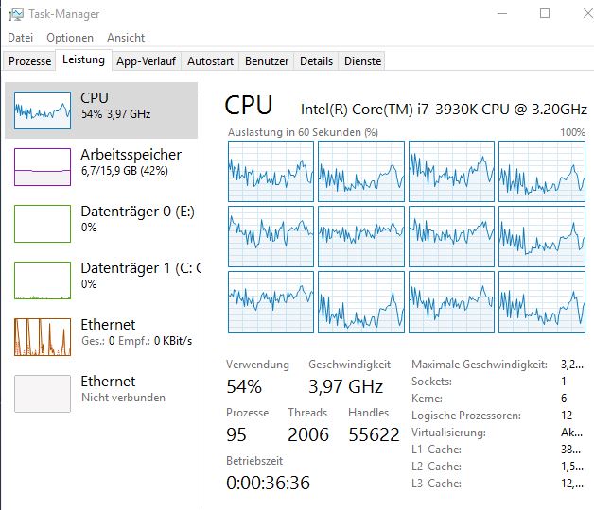Viewport: 594px width, 510px height.
Task: Open the Datei menu
Action: point(20,38)
